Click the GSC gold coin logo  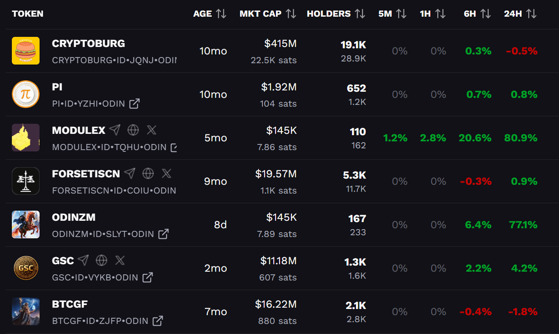[x=25, y=268]
